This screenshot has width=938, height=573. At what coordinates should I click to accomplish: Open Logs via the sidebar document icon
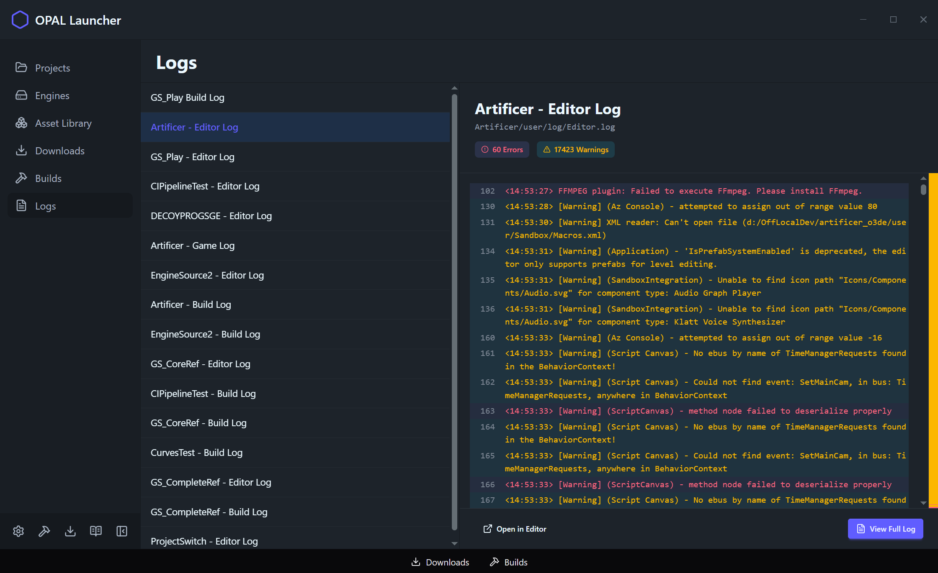pos(21,206)
